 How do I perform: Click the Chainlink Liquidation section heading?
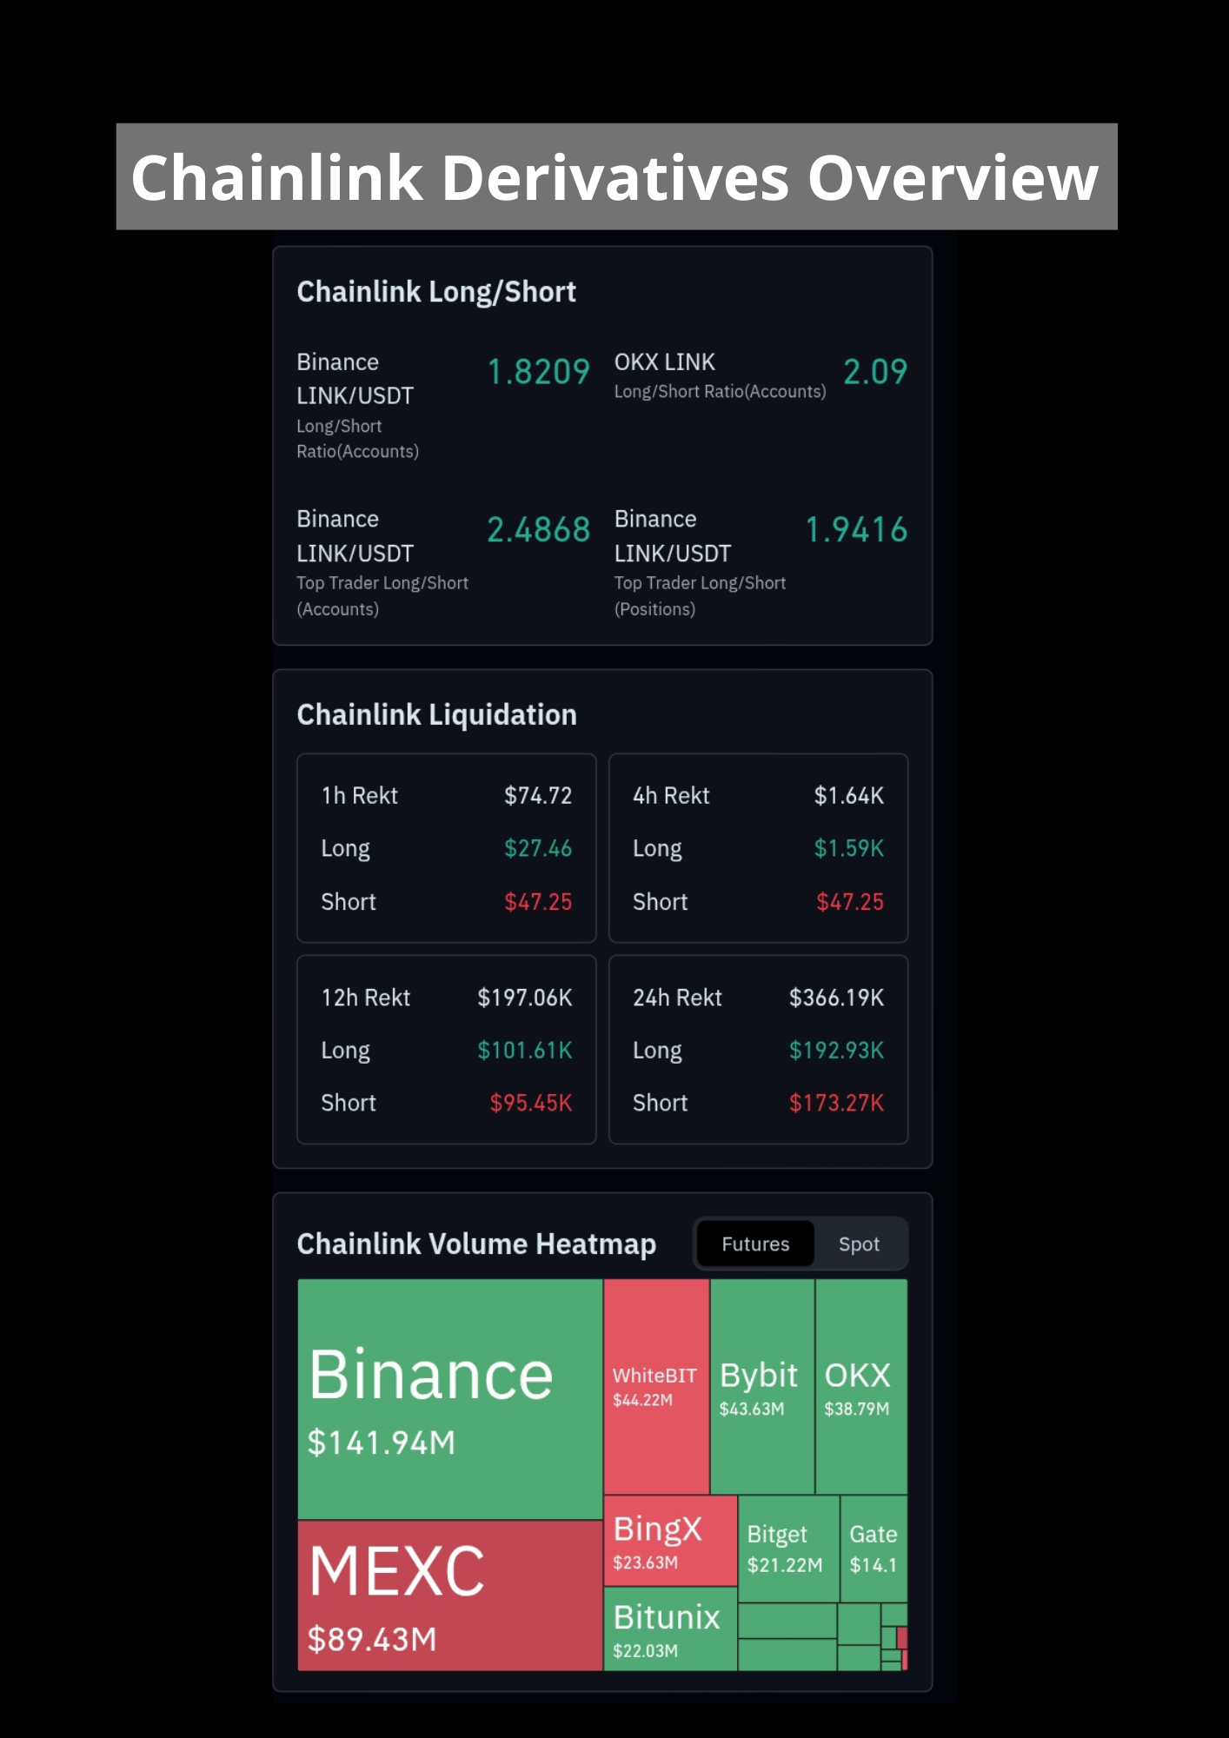pyautogui.click(x=436, y=714)
